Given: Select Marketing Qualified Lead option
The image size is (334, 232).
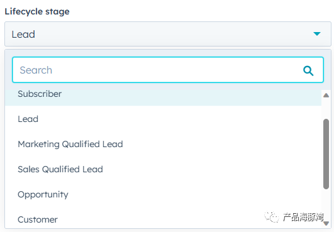Looking at the screenshot, I should [x=163, y=144].
